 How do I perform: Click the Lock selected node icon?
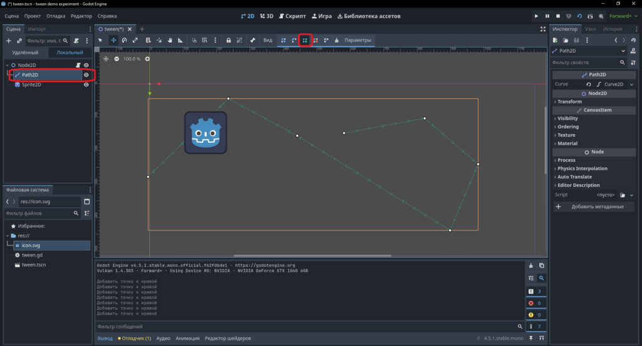pos(228,40)
